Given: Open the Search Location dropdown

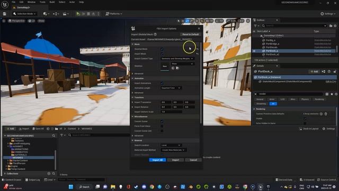Looking at the screenshot, I should pyautogui.click(x=171, y=145).
